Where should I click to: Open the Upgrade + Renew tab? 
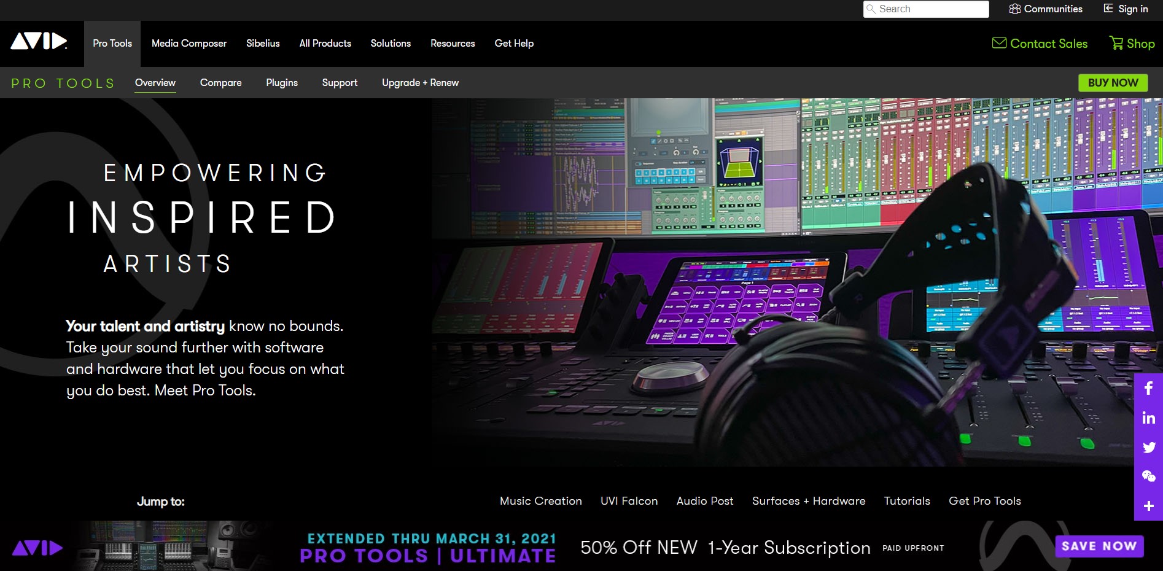point(420,83)
